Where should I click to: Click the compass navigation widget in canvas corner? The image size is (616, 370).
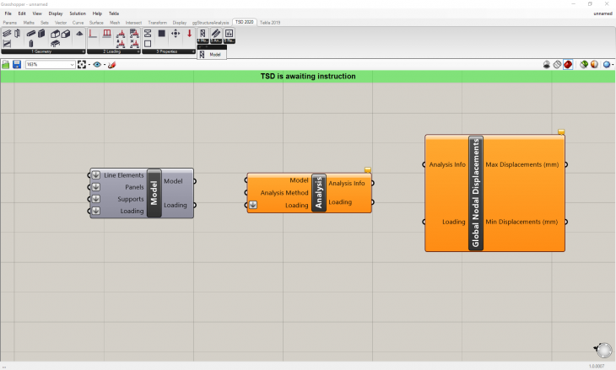click(604, 350)
